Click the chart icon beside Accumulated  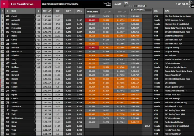(132, 10)
